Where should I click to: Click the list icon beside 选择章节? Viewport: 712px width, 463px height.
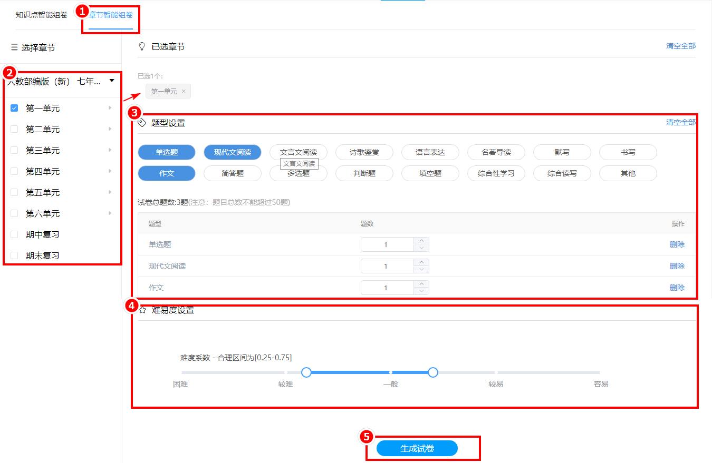point(14,47)
